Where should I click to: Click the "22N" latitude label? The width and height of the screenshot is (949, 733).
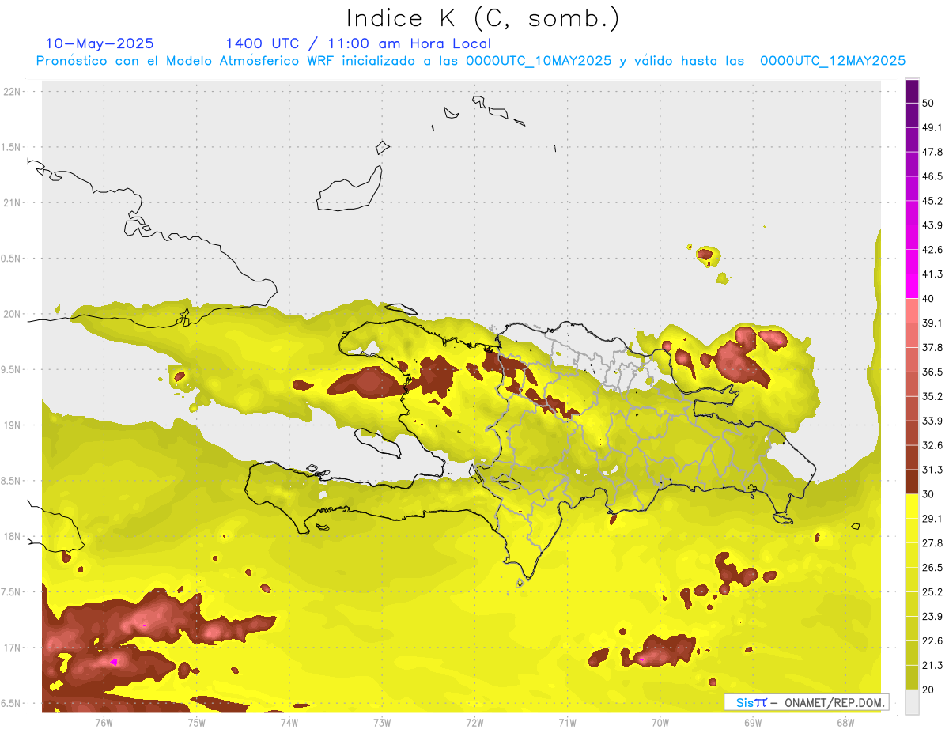coord(13,92)
